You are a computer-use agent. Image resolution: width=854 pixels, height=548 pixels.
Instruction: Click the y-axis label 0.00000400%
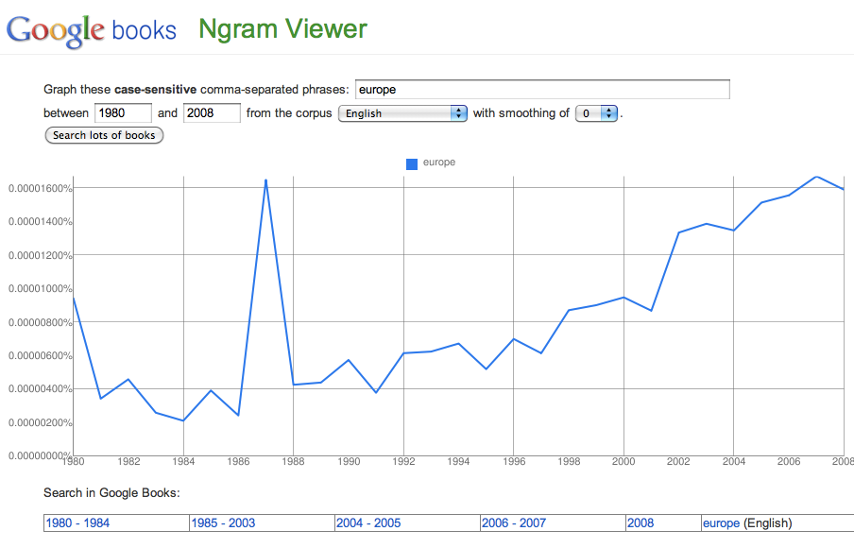tap(40, 389)
